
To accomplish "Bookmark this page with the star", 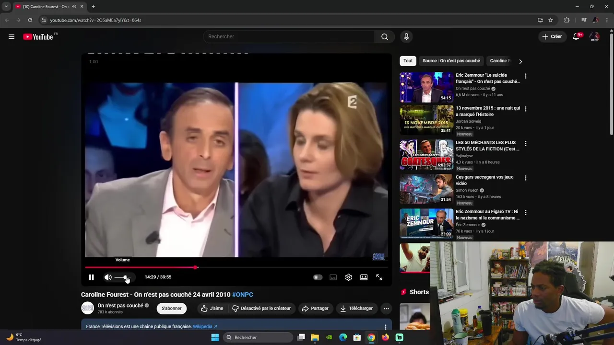I will pyautogui.click(x=551, y=20).
